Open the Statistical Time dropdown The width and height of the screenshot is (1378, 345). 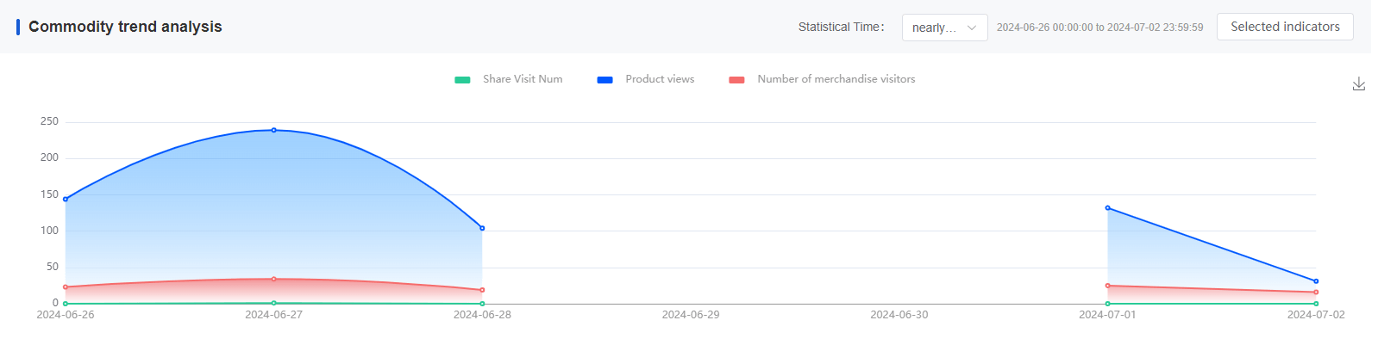[x=944, y=28]
